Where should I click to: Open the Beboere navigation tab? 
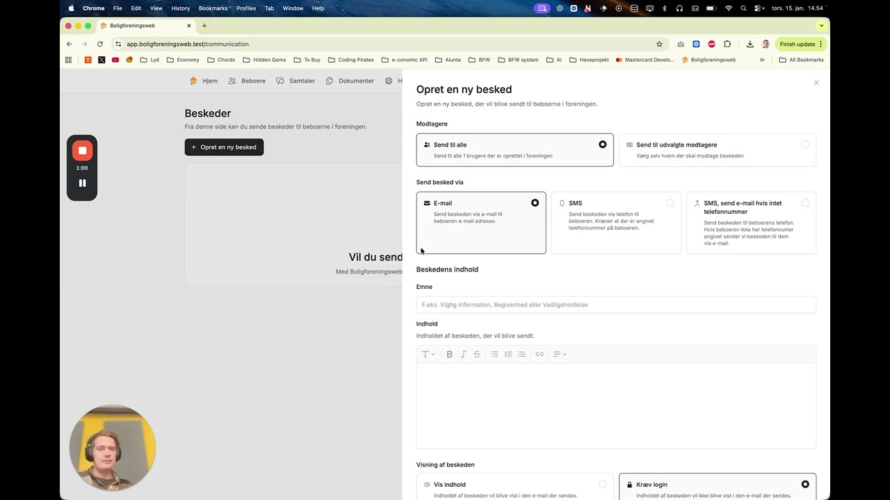coord(247,81)
